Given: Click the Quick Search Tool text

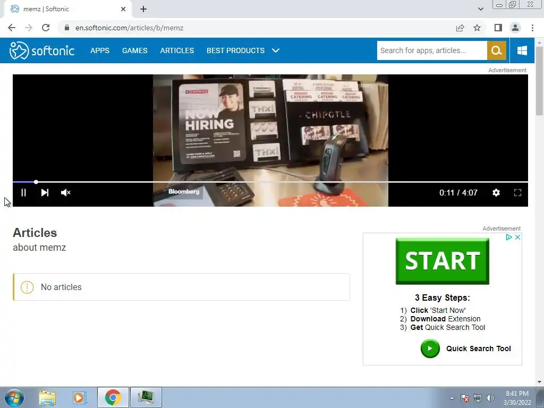Looking at the screenshot, I should [x=479, y=348].
